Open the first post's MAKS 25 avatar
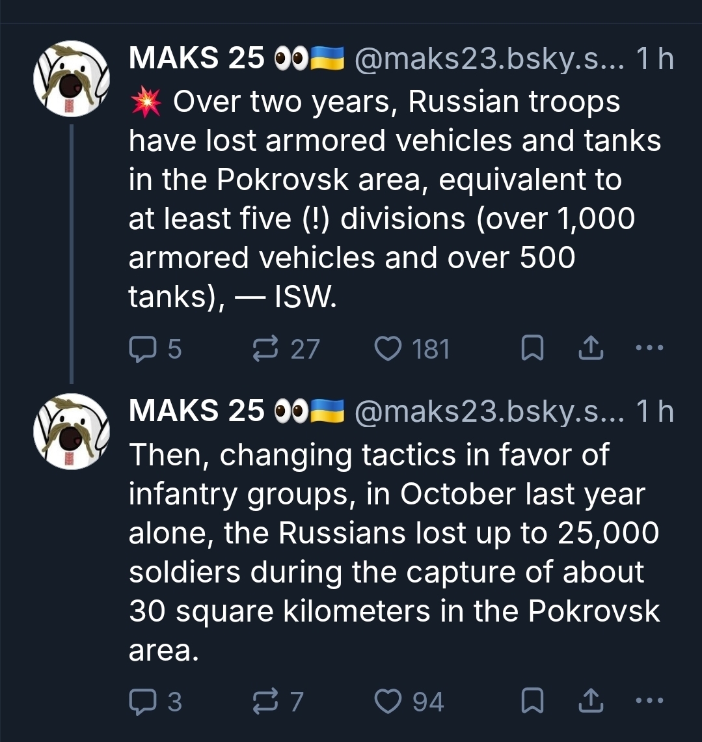702x742 pixels. point(72,78)
